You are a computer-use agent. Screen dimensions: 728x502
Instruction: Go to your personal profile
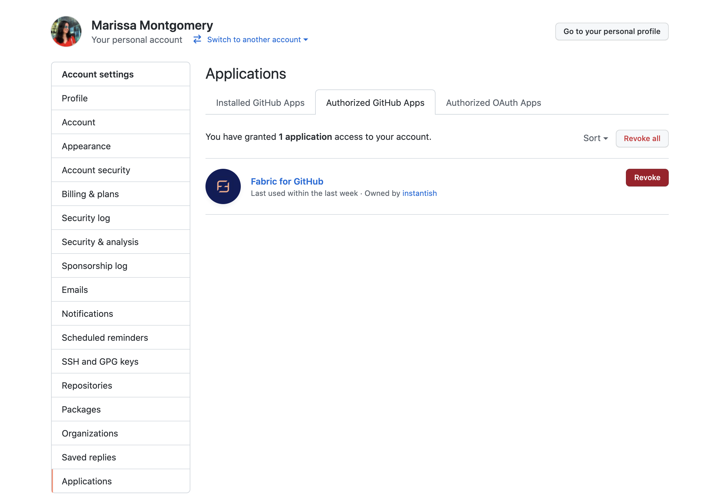(x=612, y=31)
